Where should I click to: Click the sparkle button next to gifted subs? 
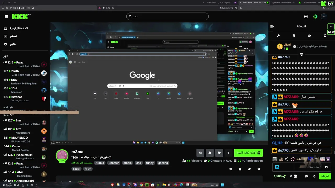pos(228,153)
